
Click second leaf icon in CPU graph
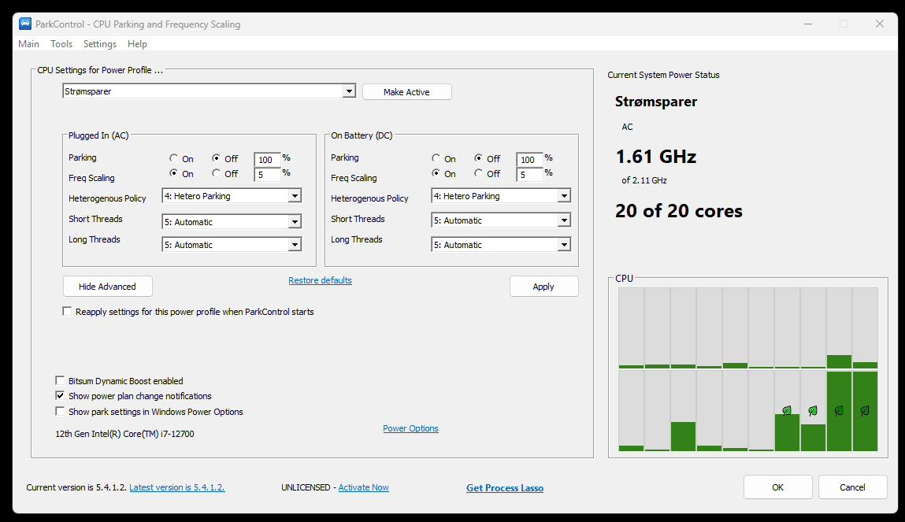pos(813,411)
